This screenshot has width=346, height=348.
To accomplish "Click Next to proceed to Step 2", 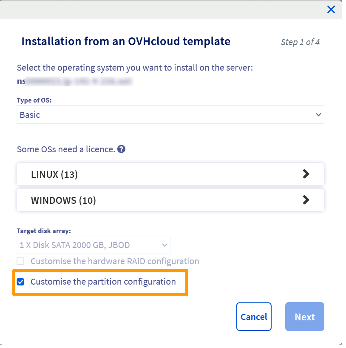I will [x=304, y=317].
